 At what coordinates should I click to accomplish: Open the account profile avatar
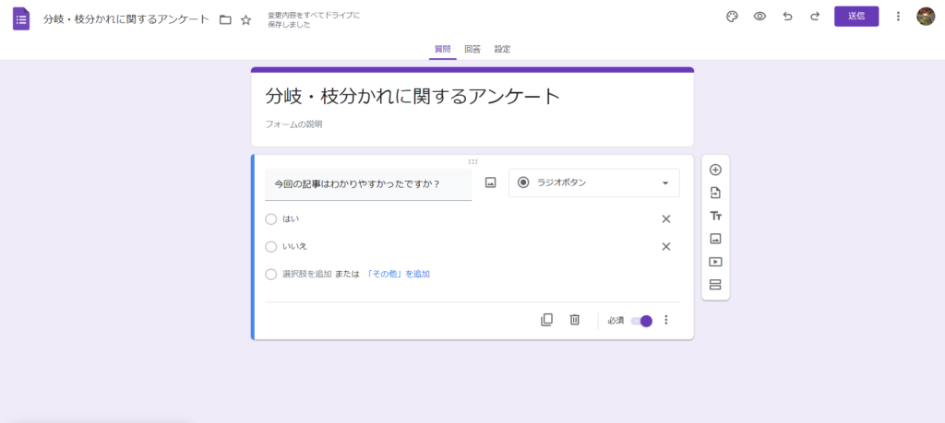point(926,17)
